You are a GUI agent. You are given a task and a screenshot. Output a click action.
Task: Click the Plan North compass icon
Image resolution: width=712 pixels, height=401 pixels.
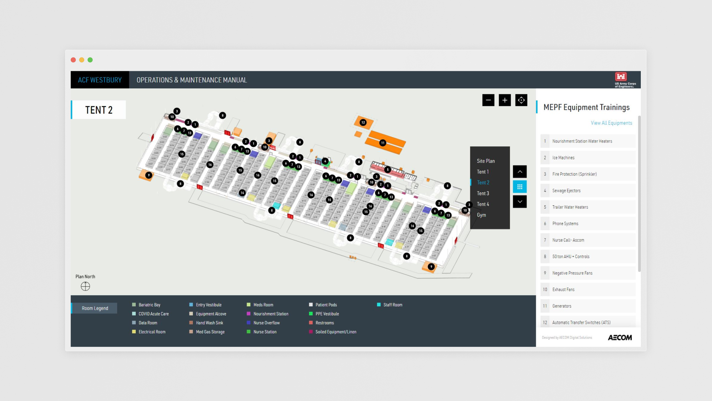pyautogui.click(x=85, y=286)
